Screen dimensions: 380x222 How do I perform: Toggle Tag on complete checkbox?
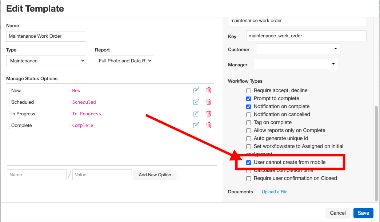pyautogui.click(x=249, y=123)
